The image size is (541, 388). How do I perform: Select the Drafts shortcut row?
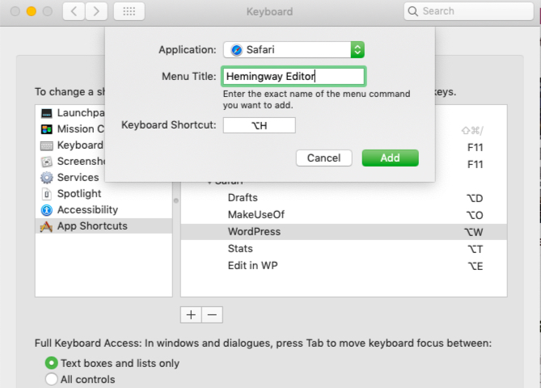point(344,198)
